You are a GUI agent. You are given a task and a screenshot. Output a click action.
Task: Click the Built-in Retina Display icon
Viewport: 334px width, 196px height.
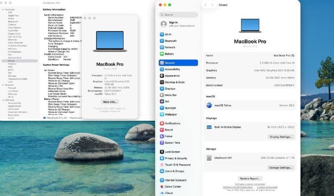[x=209, y=127]
